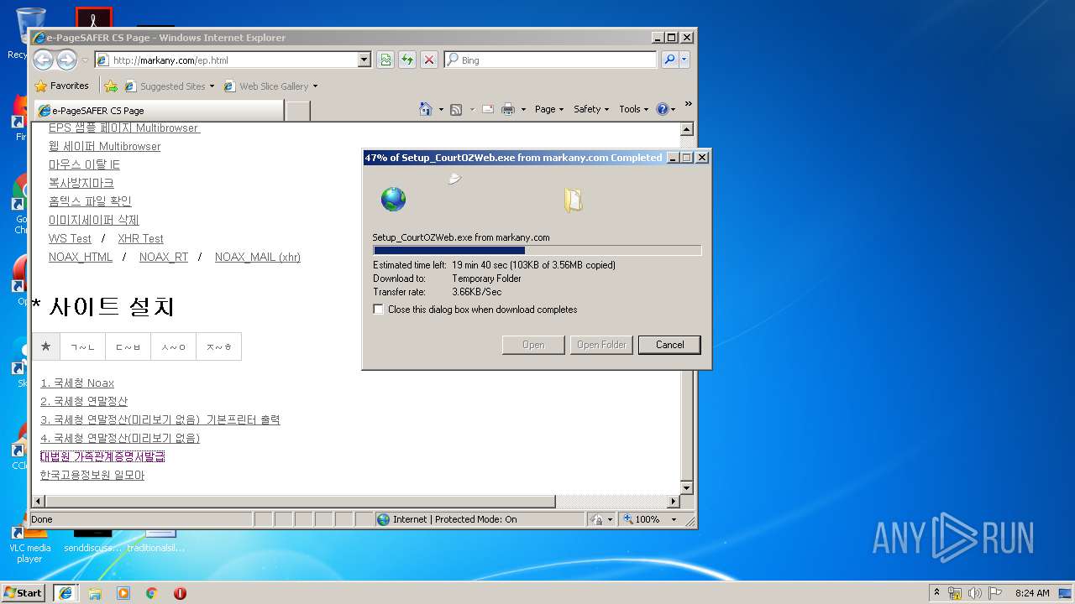This screenshot has width=1075, height=604.
Task: Click the Add to Favorites Bar icon
Action: [111, 86]
